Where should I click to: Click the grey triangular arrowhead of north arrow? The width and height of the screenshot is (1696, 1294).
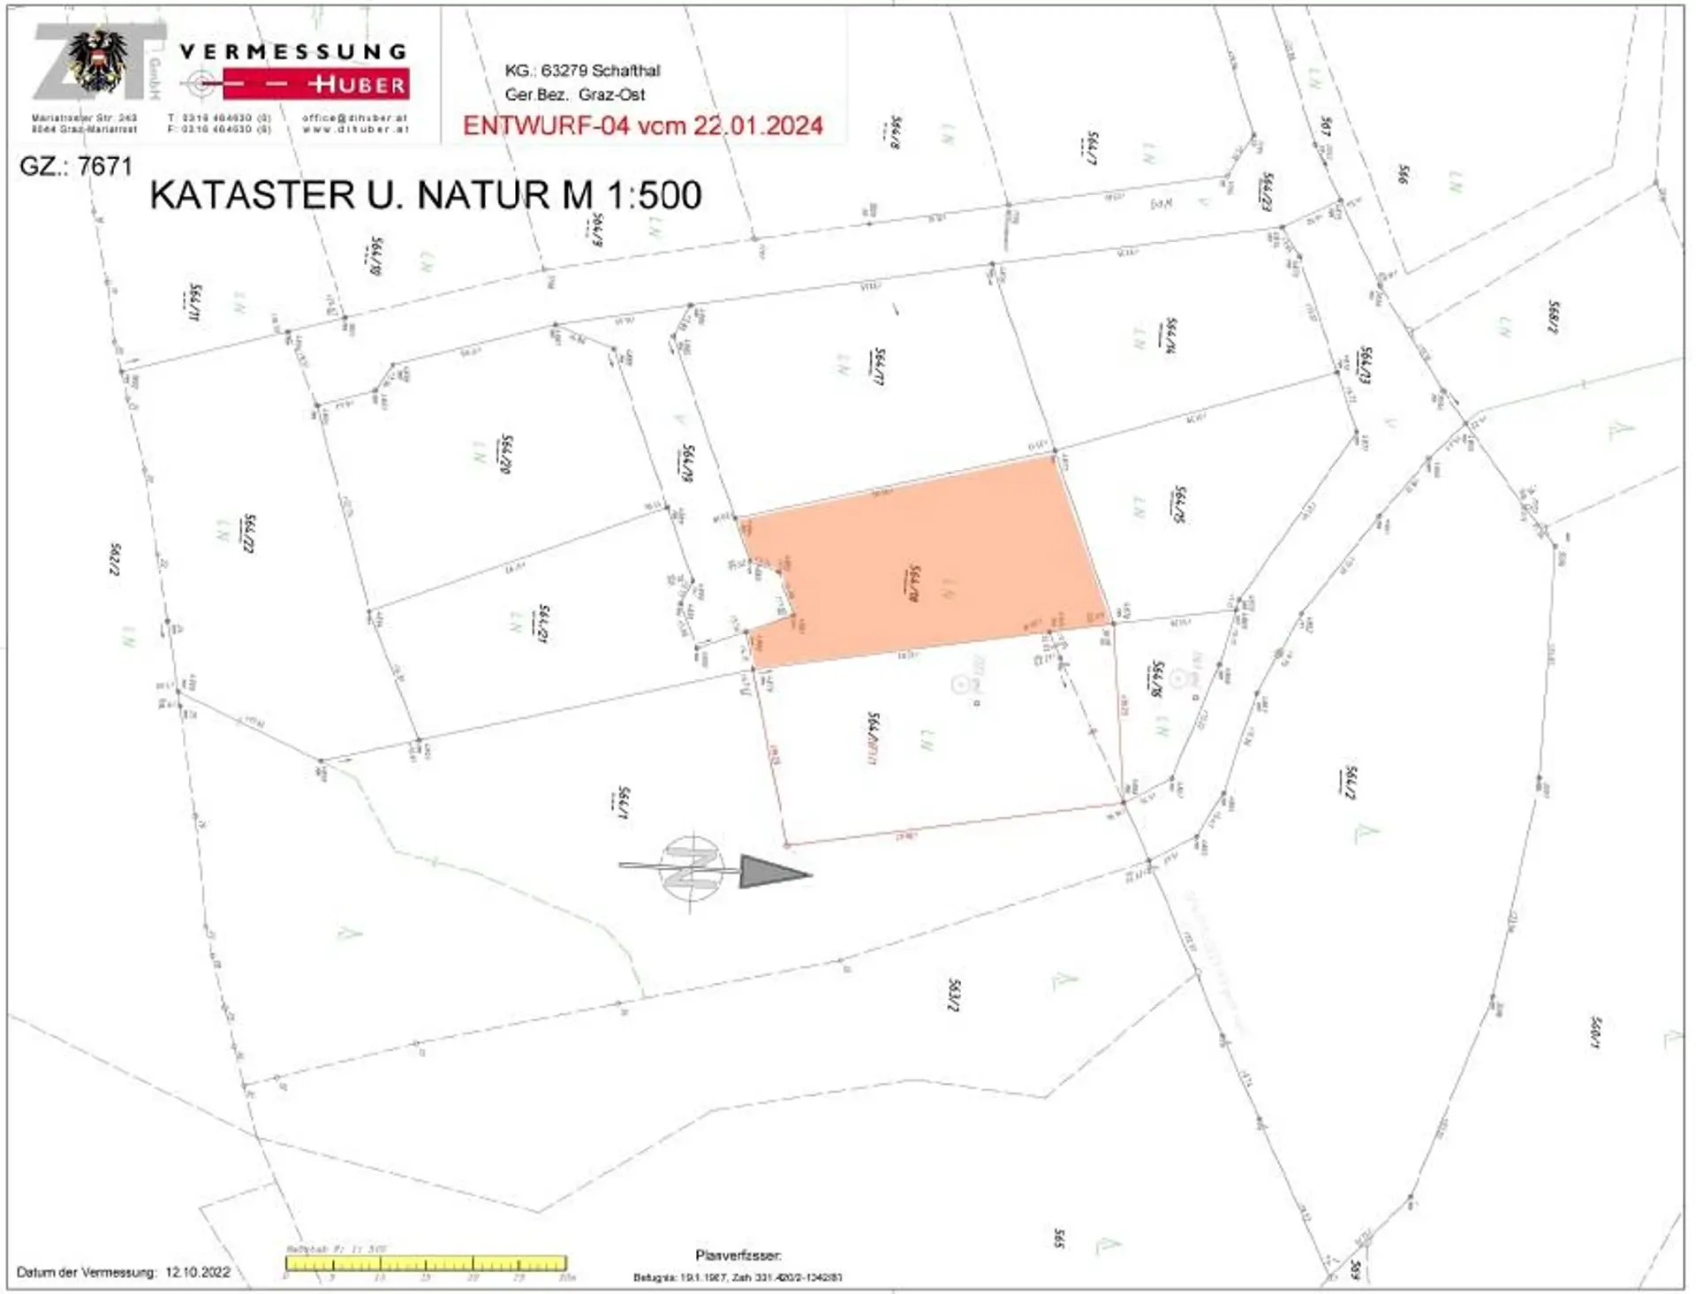coord(770,872)
